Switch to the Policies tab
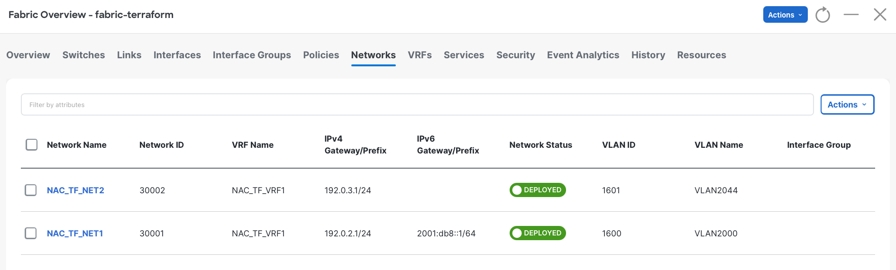This screenshot has width=896, height=270. pyautogui.click(x=321, y=55)
